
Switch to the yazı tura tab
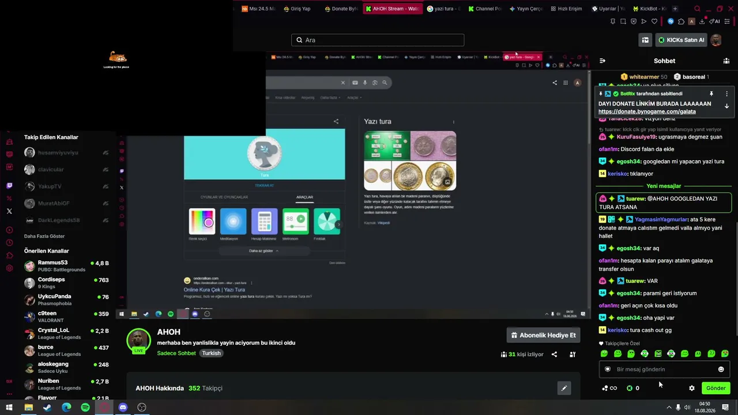click(x=444, y=9)
